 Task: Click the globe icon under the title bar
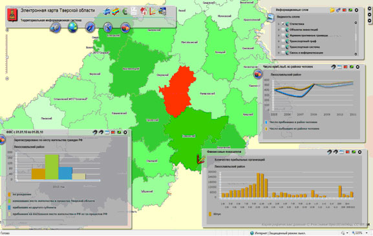73,27
